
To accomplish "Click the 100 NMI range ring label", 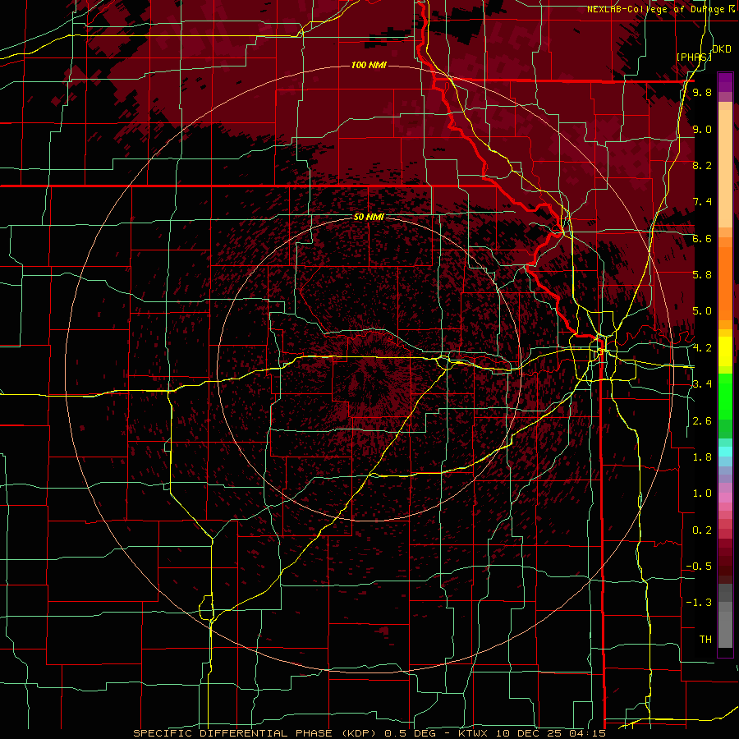I will click(369, 65).
